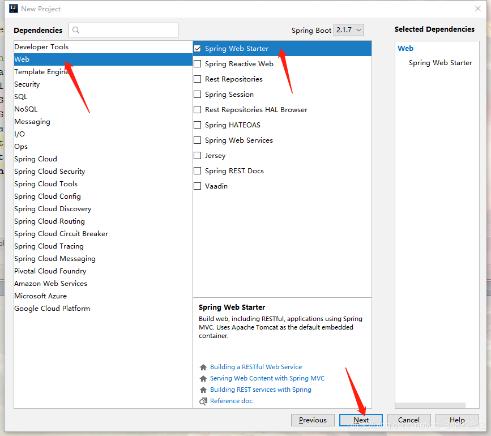This screenshot has height=436, width=491.
Task: Select Spring Cloud Tracing category
Action: click(x=103, y=246)
